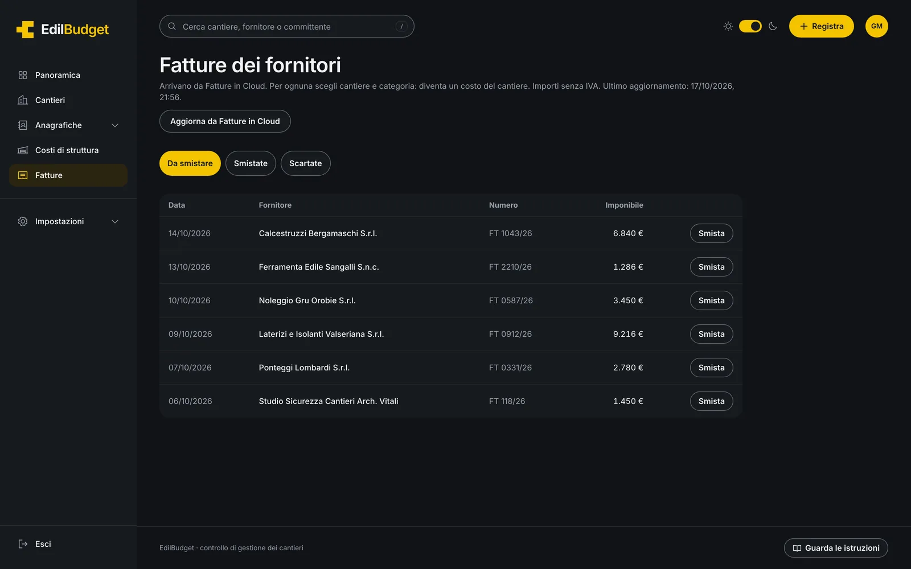Viewport: 911px width, 569px height.
Task: Click Noleggio Gru Orobie S.r.l. name
Action: tap(307, 300)
